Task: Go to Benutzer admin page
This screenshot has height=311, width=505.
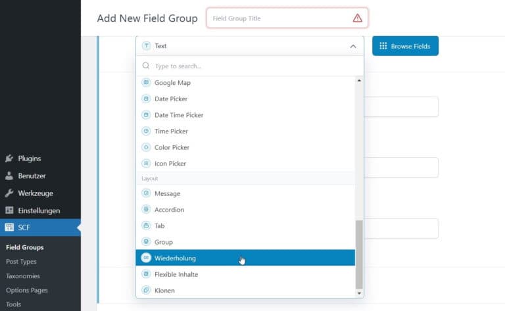Action: [x=40, y=176]
